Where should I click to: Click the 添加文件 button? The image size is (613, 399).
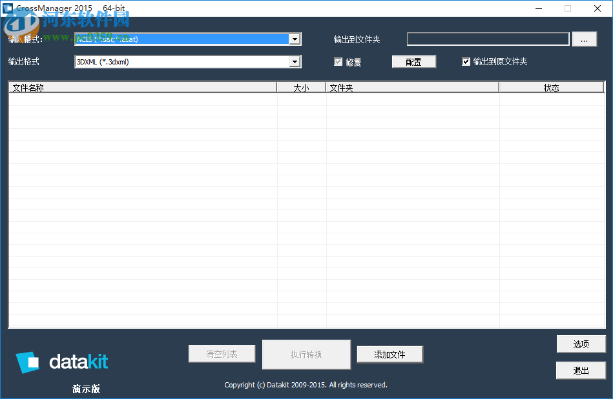coord(390,354)
